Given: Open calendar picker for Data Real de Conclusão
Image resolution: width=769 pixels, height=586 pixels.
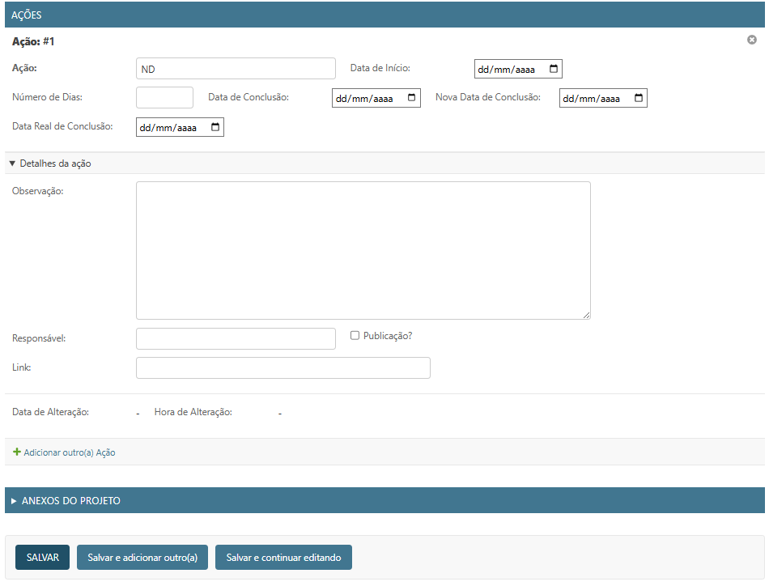Looking at the screenshot, I should (x=215, y=127).
